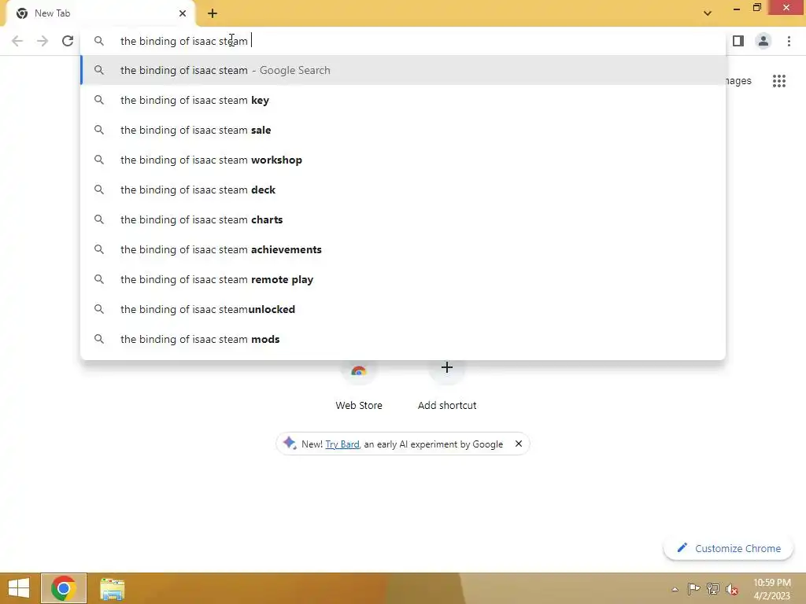The height and width of the screenshot is (604, 806).
Task: Select 'the binding of isaac steam - Google Search' suggestion
Action: click(404, 70)
